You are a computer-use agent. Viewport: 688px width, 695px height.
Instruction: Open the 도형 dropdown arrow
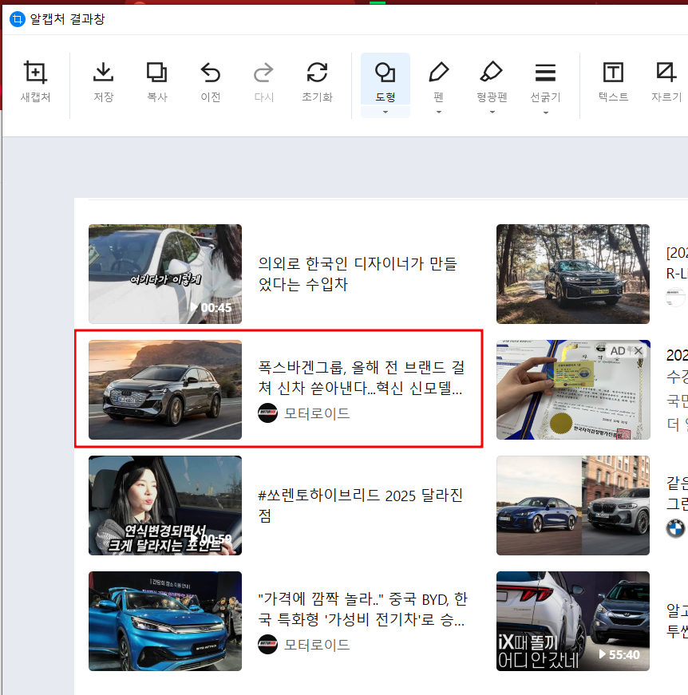[x=386, y=113]
